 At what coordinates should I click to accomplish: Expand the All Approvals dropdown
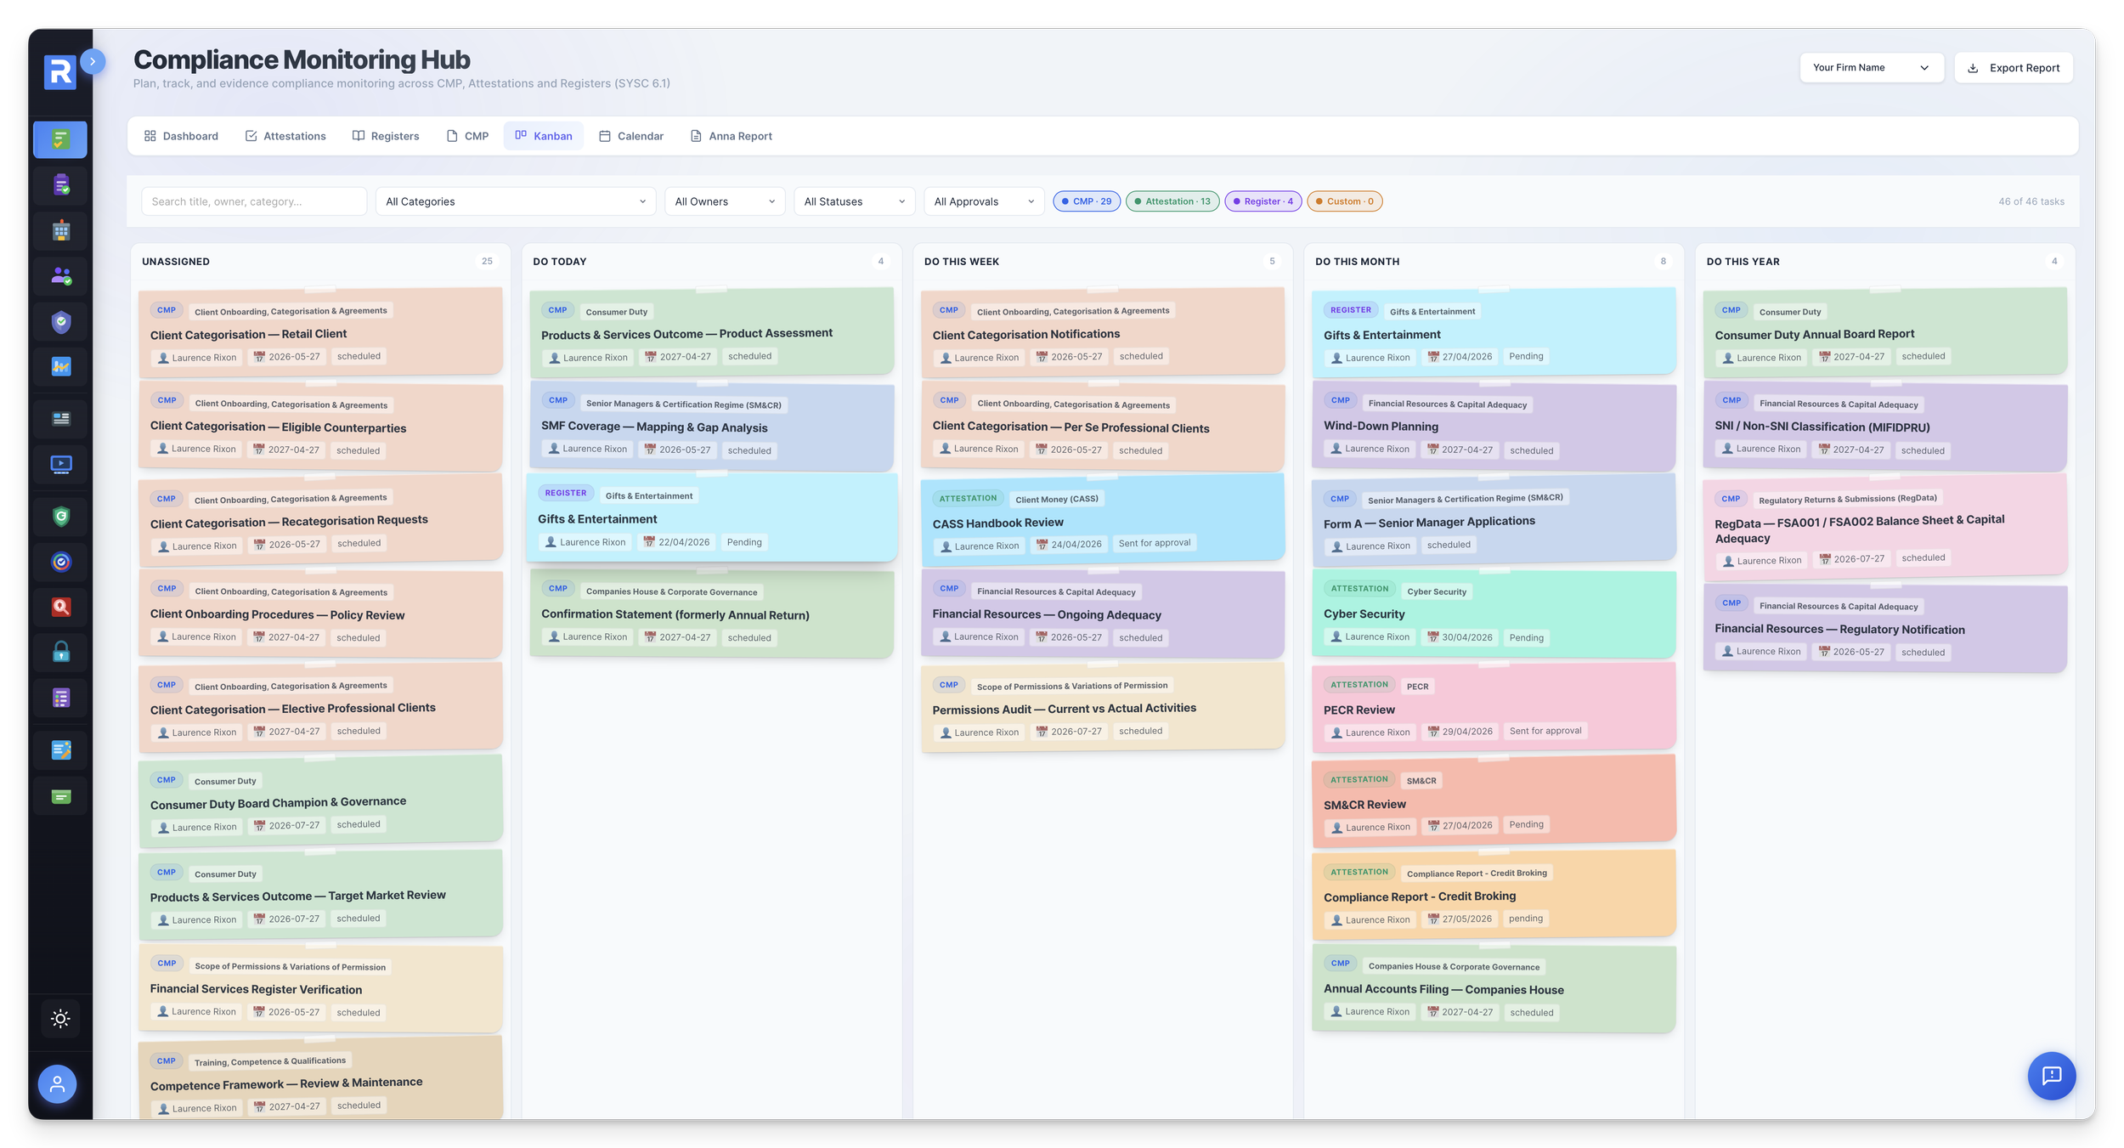(x=983, y=201)
